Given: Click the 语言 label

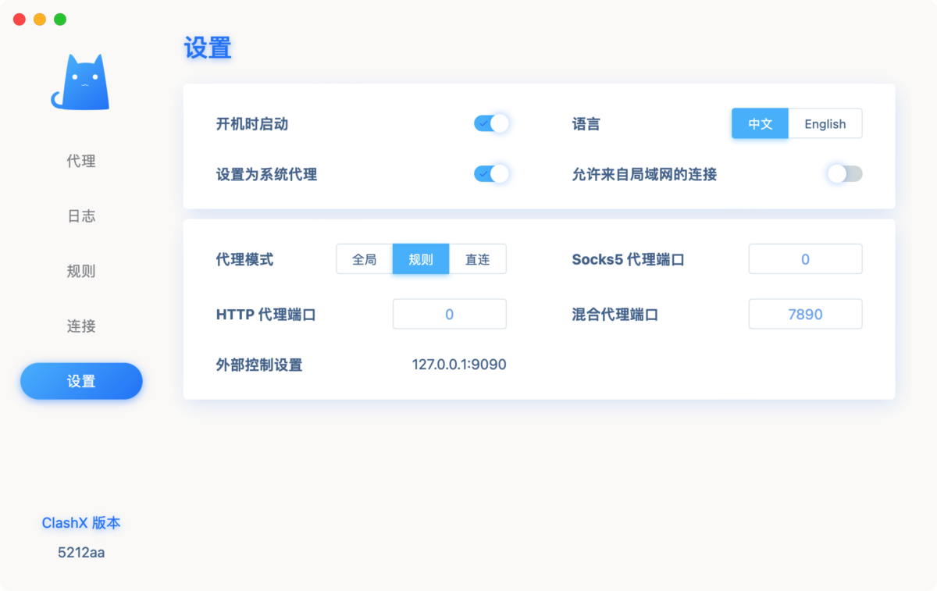Looking at the screenshot, I should [586, 123].
